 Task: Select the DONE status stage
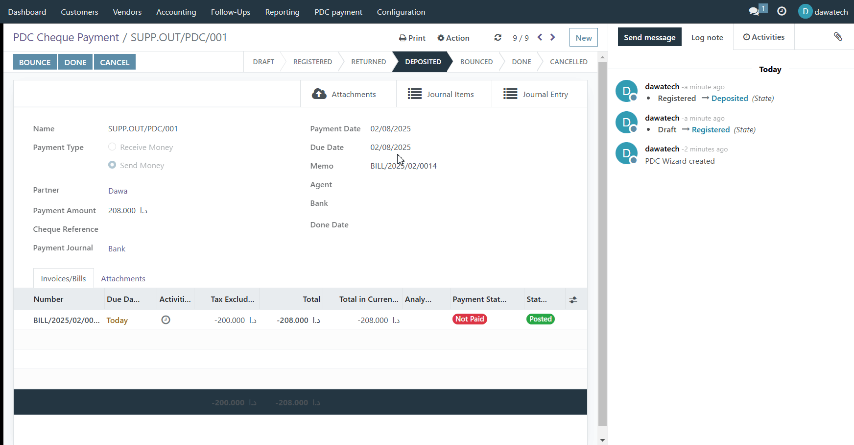(x=522, y=62)
